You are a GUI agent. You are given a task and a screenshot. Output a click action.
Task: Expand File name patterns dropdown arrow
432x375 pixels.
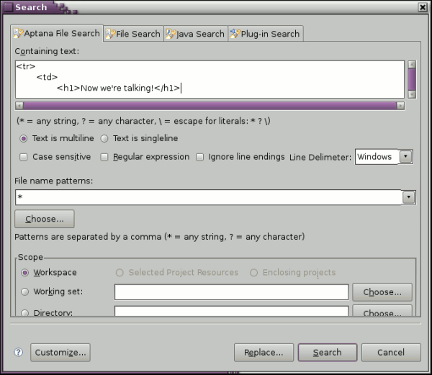click(x=408, y=197)
